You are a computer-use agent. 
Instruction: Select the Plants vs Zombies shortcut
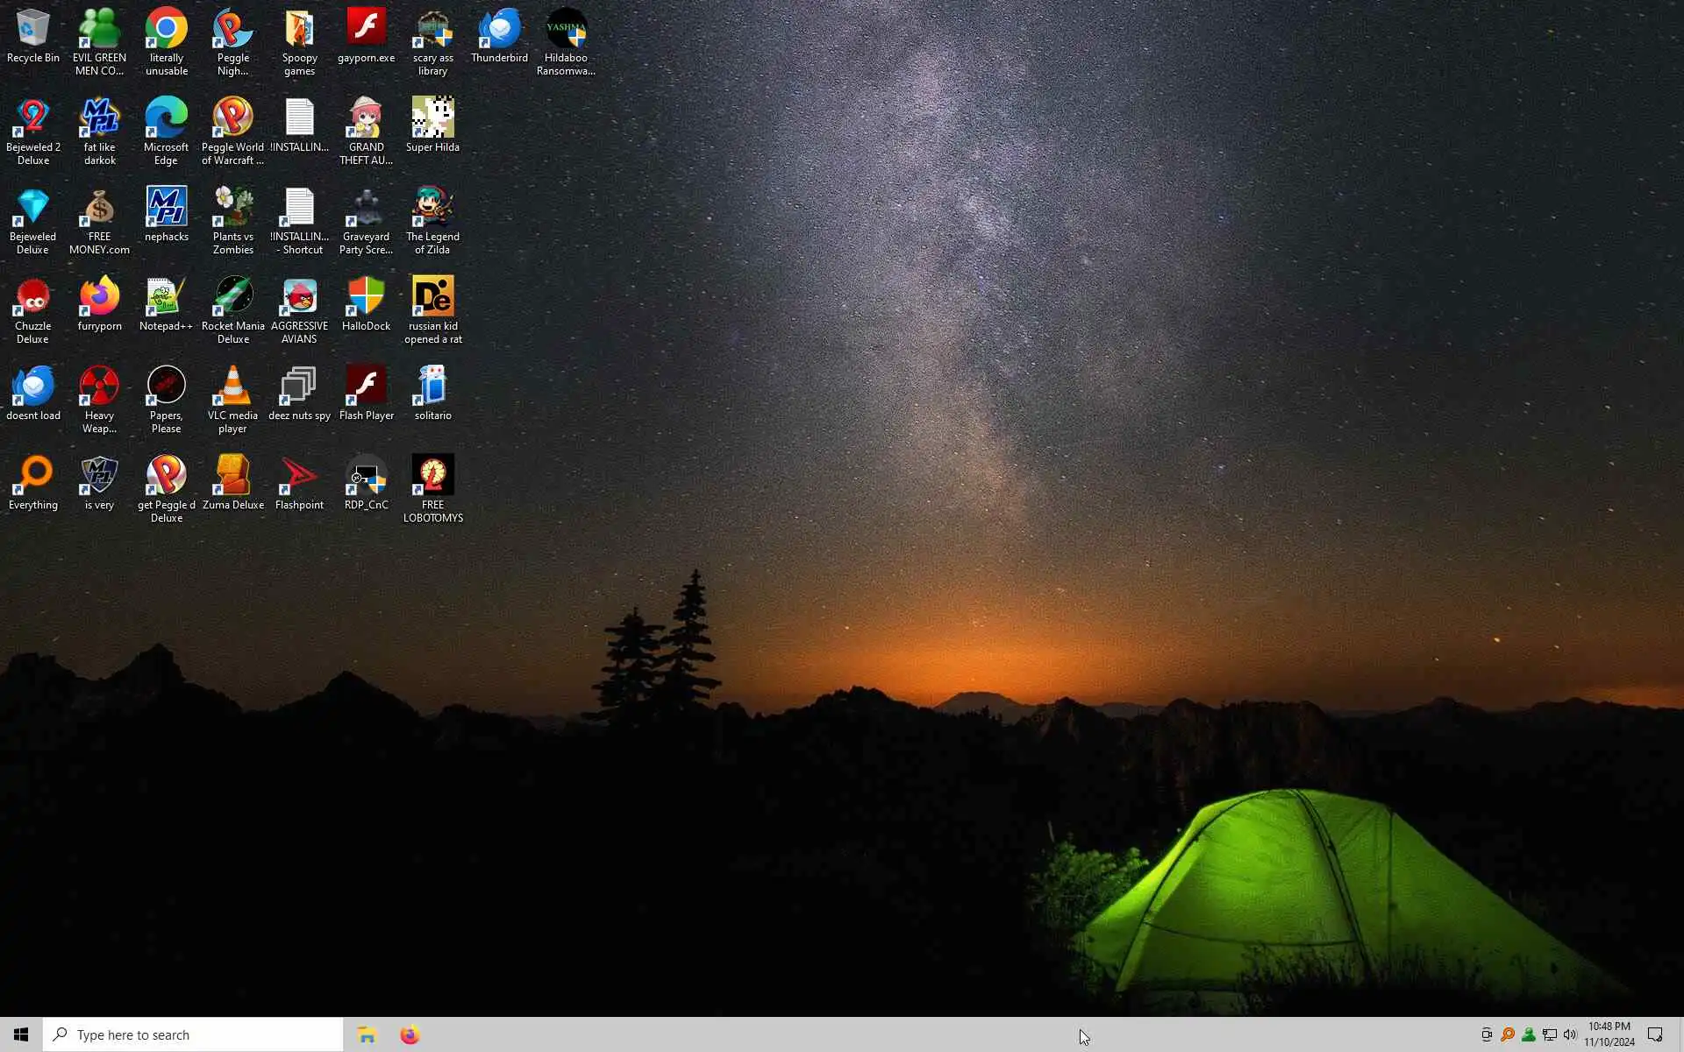(x=232, y=208)
